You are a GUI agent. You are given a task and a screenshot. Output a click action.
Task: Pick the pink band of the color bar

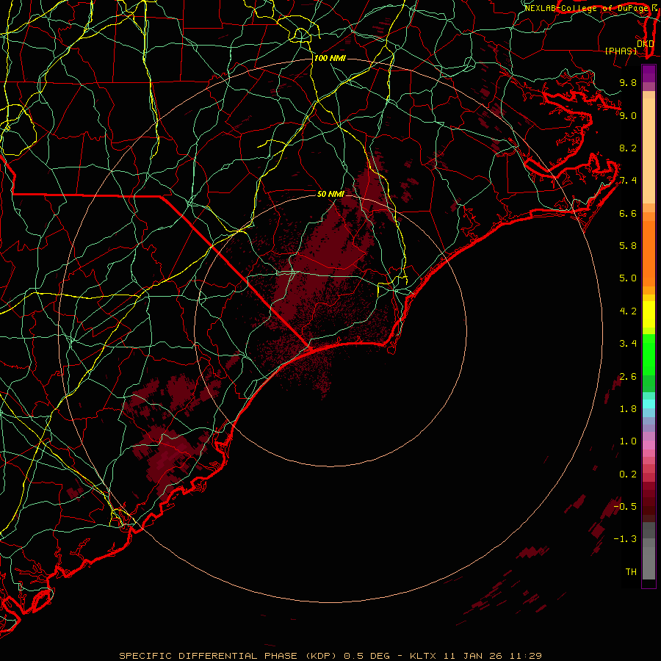point(649,445)
